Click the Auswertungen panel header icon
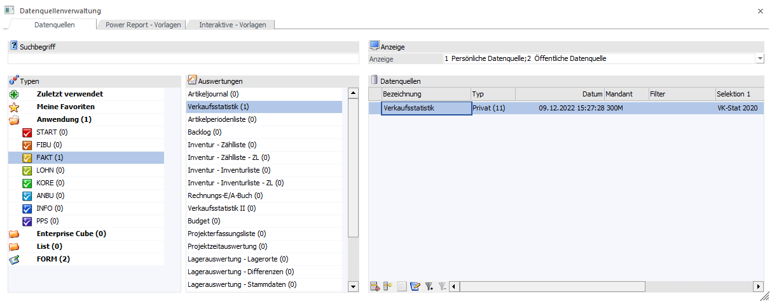This screenshot has height=304, width=772. click(192, 81)
